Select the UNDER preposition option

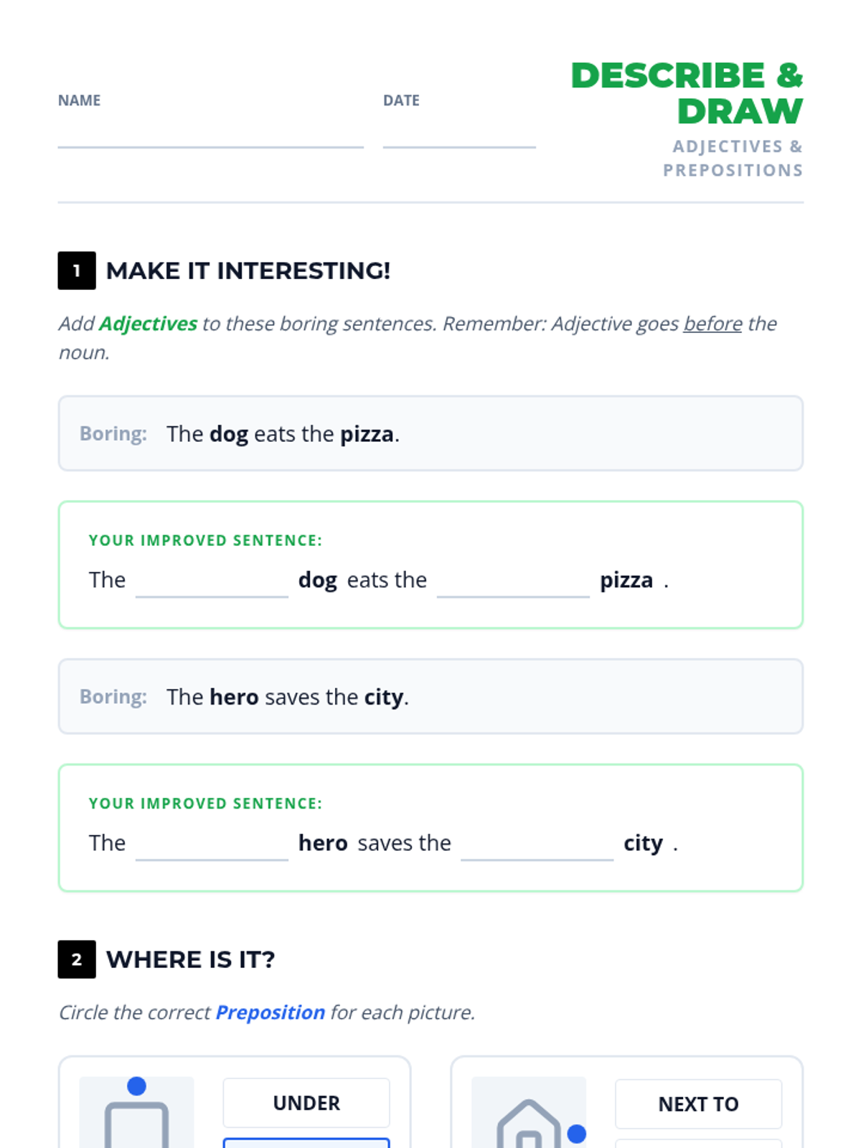306,1103
